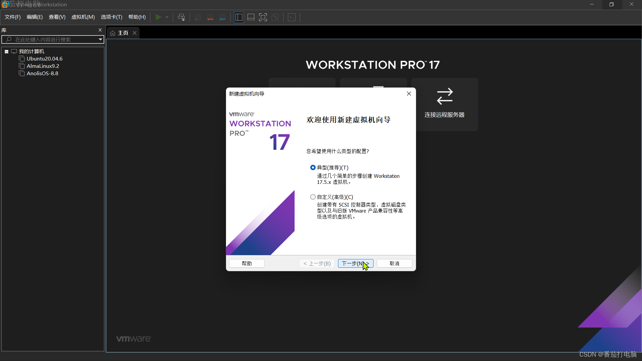Click the WORKSTATION PRO 17 heading text
The width and height of the screenshot is (642, 361).
pos(373,65)
